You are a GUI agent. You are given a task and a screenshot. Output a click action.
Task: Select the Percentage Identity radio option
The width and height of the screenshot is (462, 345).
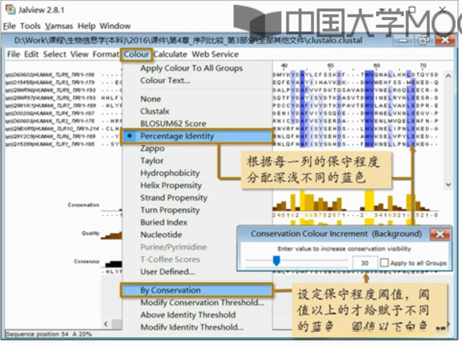(177, 135)
